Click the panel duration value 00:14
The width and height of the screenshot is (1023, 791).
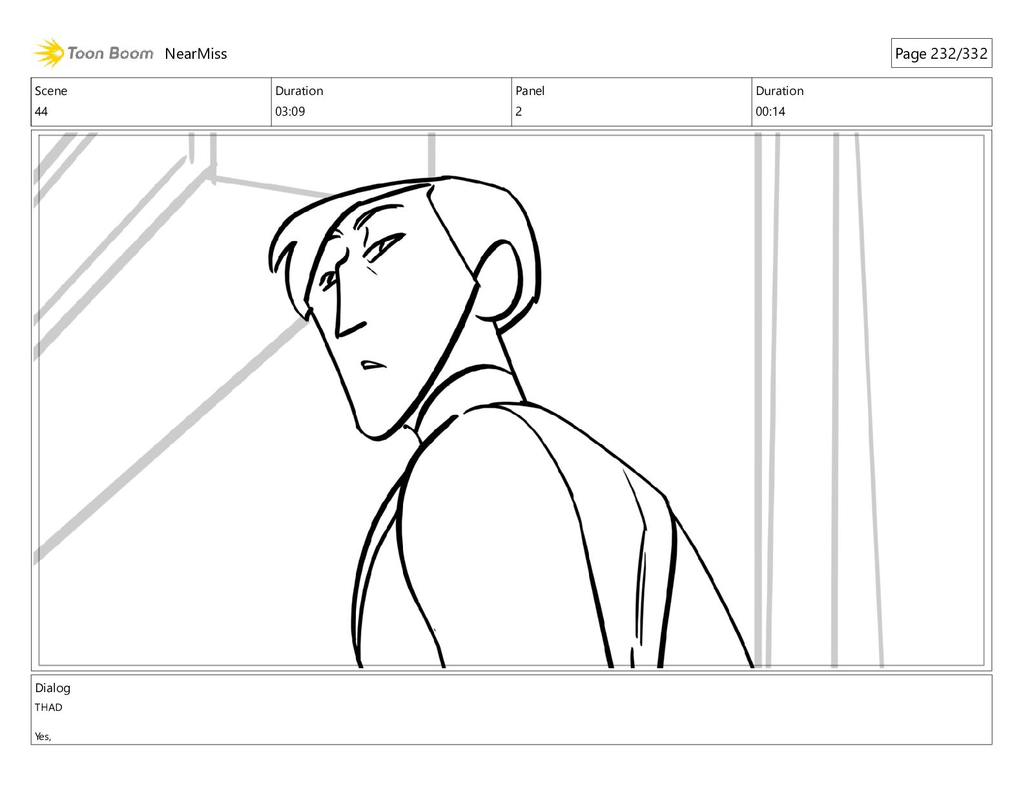(x=770, y=111)
